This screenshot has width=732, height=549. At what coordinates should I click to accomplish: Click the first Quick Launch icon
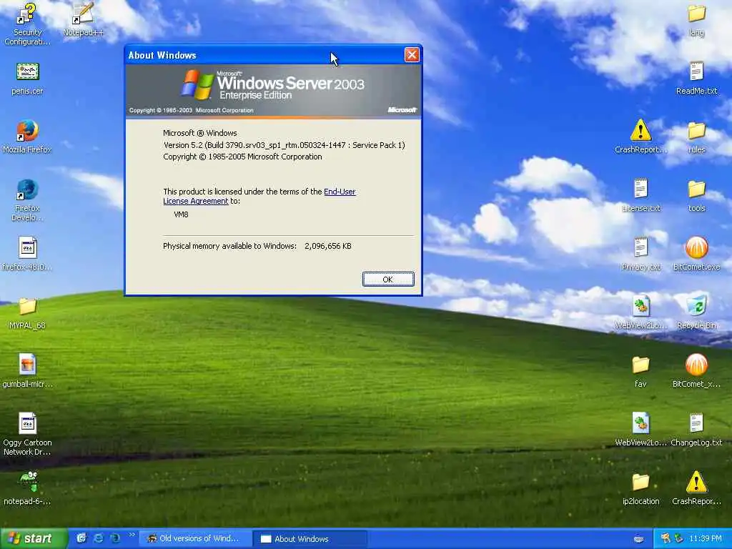(81, 538)
